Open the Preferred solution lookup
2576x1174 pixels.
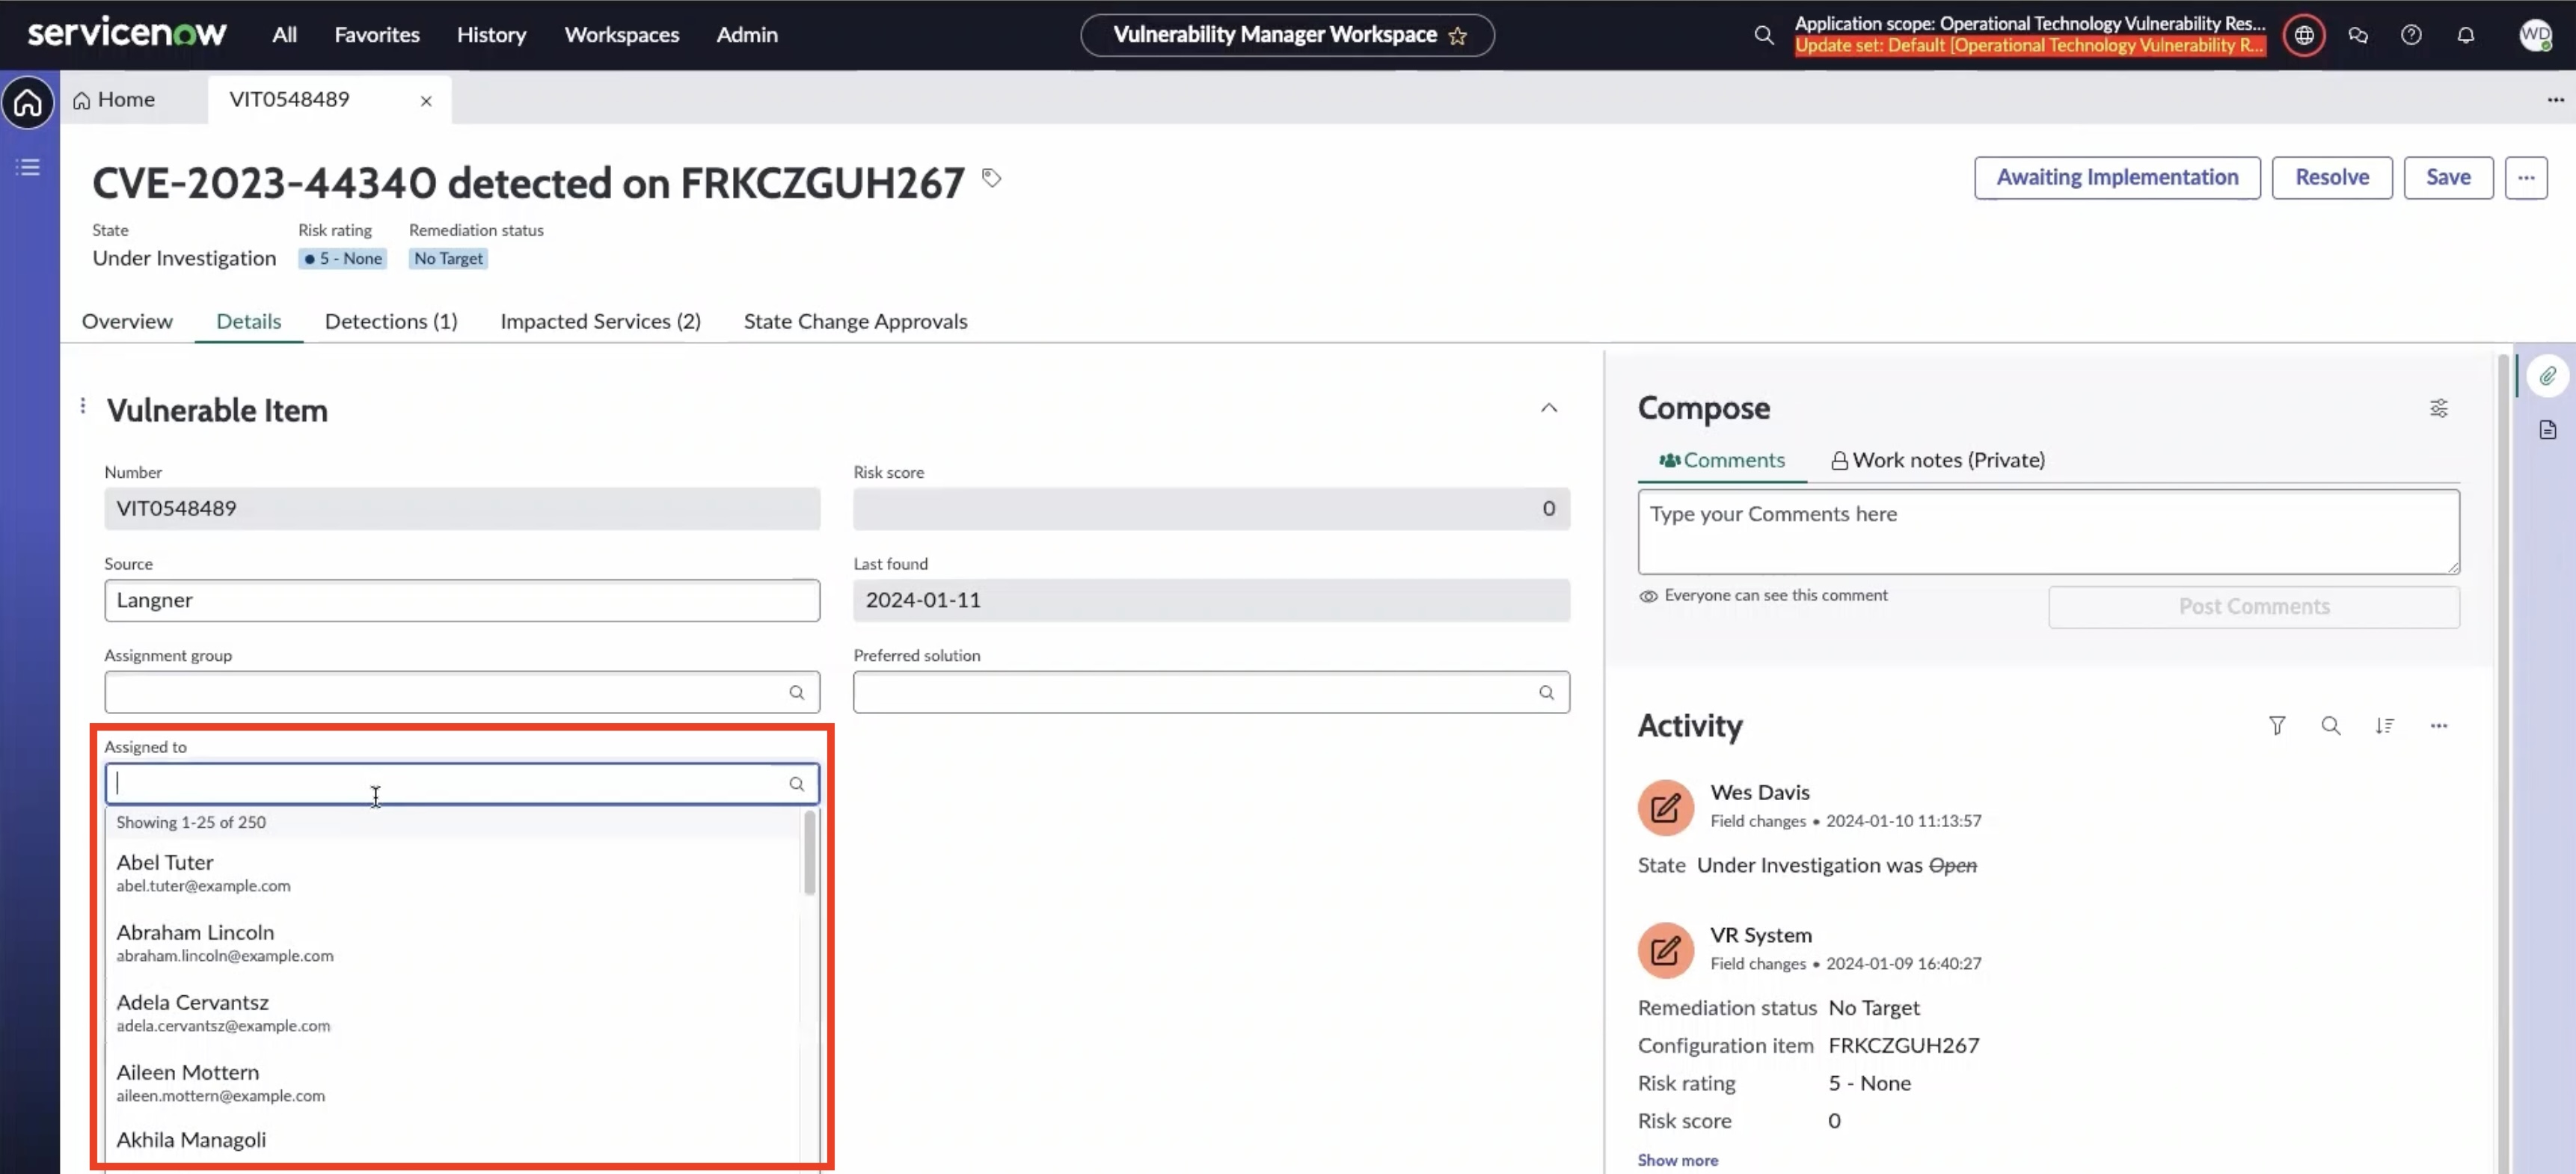click(x=1546, y=692)
